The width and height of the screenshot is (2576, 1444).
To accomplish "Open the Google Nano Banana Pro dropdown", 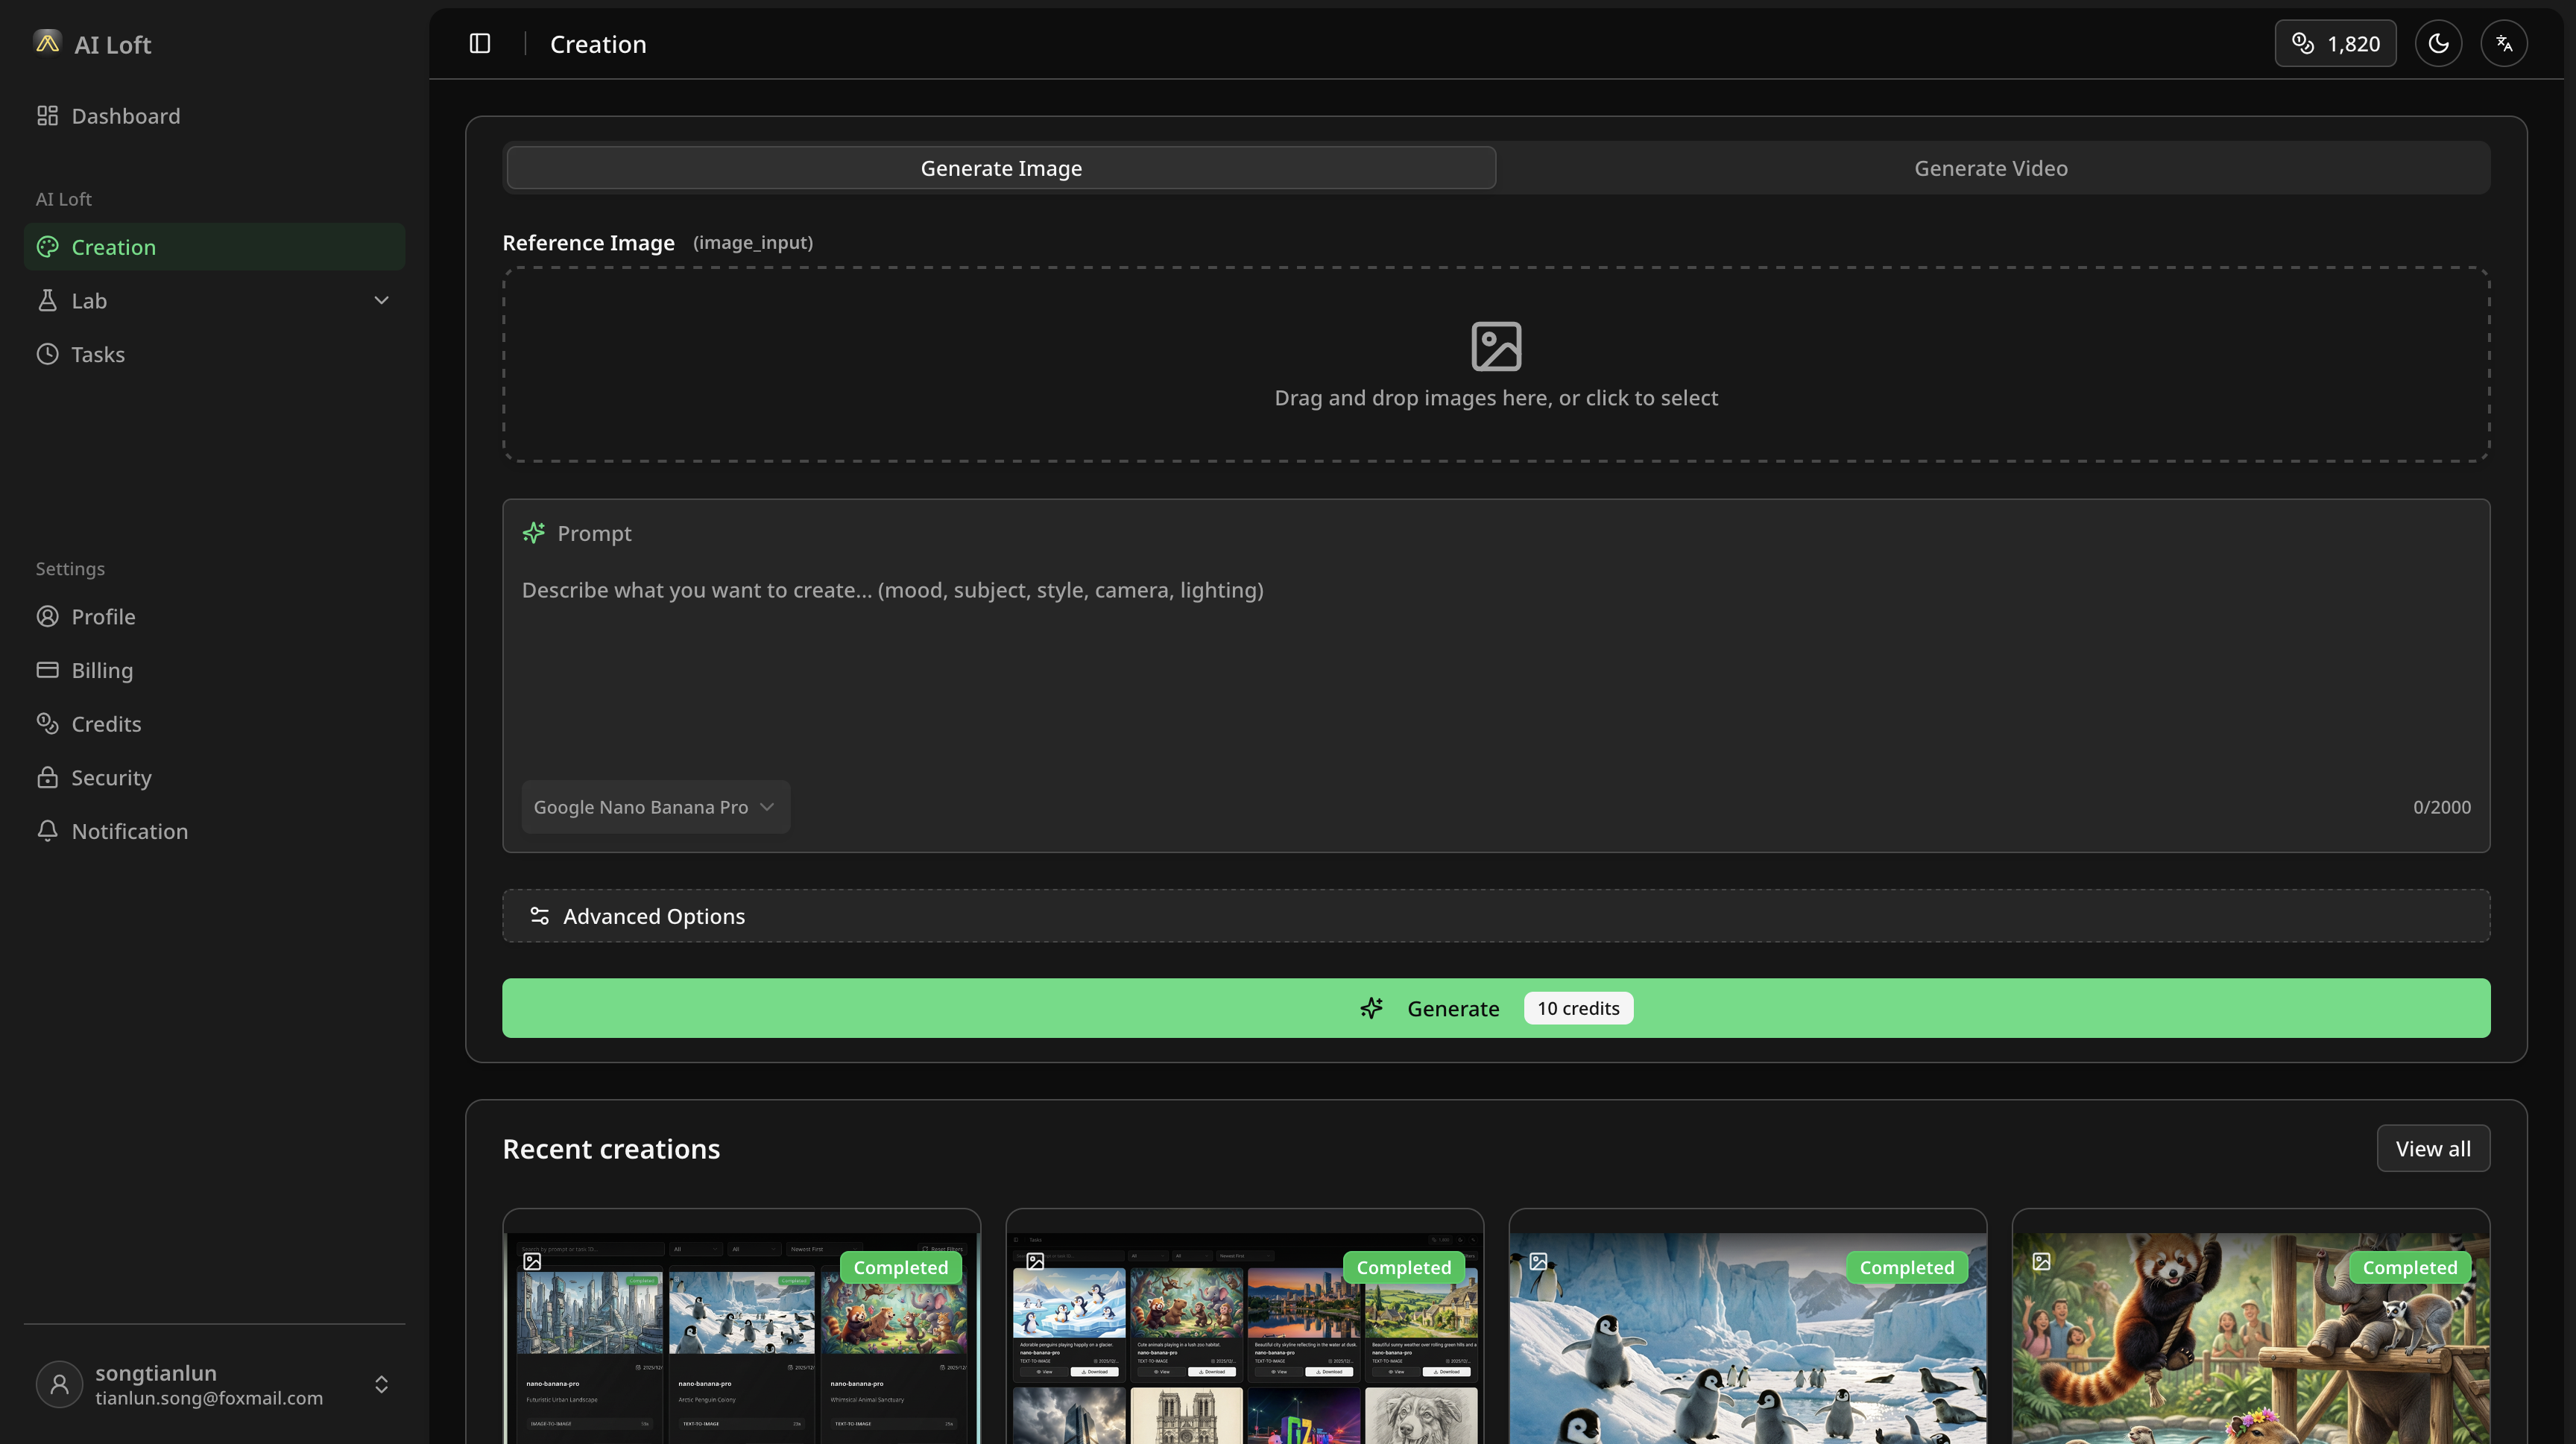I will pos(655,808).
